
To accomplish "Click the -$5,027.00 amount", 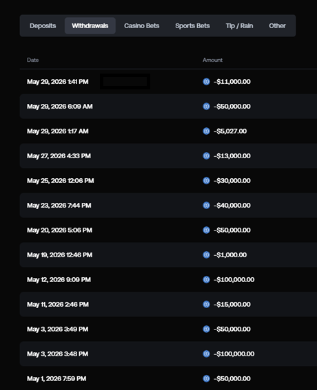I will point(230,131).
